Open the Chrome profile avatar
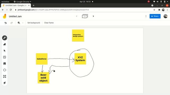Viewport: 170px width, 95px height. (x=163, y=10)
